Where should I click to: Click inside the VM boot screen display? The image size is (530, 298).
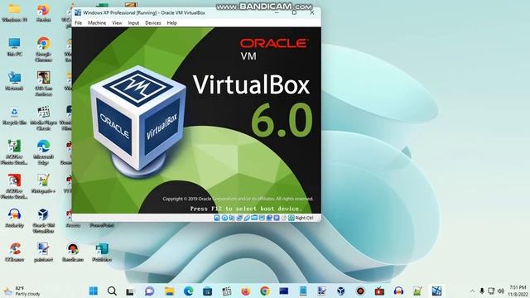tap(196, 120)
